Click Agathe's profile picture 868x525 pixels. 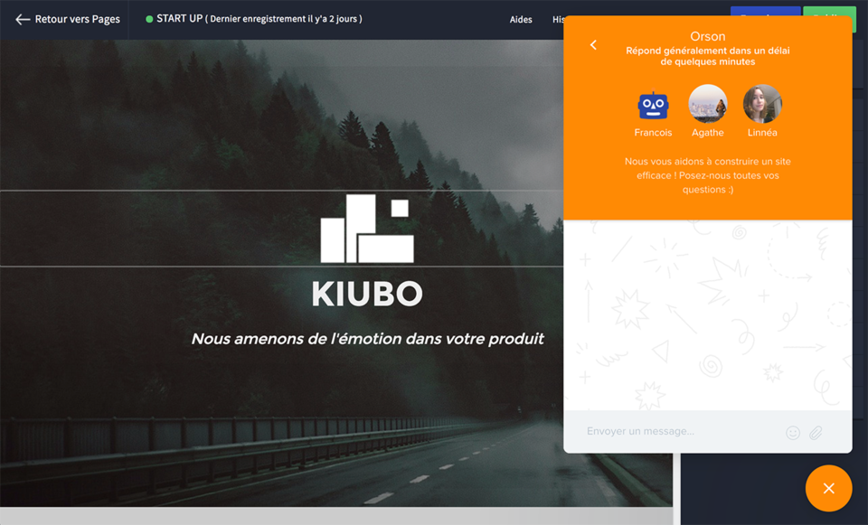pyautogui.click(x=707, y=104)
